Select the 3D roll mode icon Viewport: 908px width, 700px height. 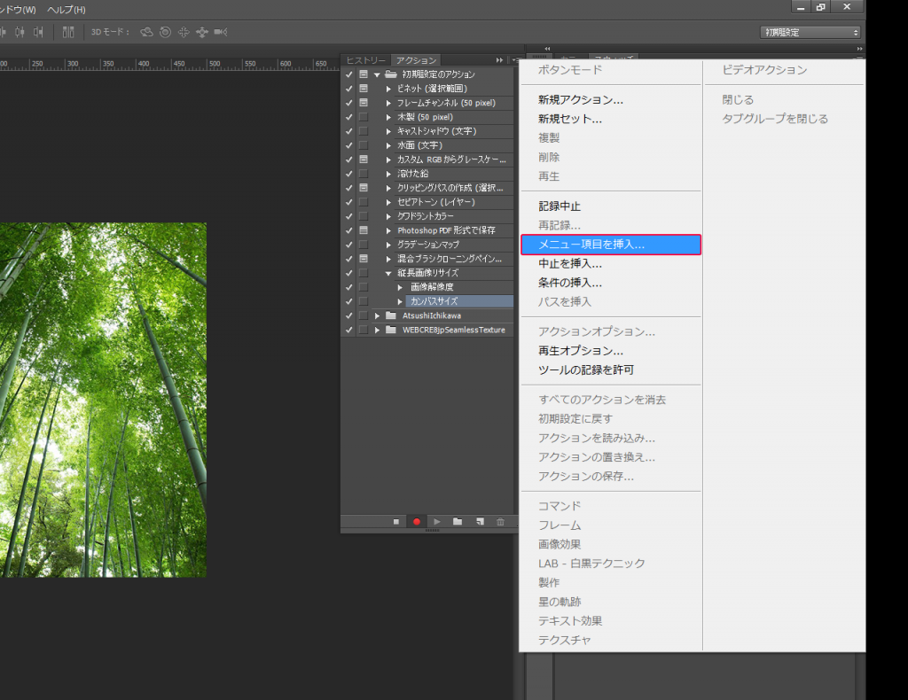(165, 32)
